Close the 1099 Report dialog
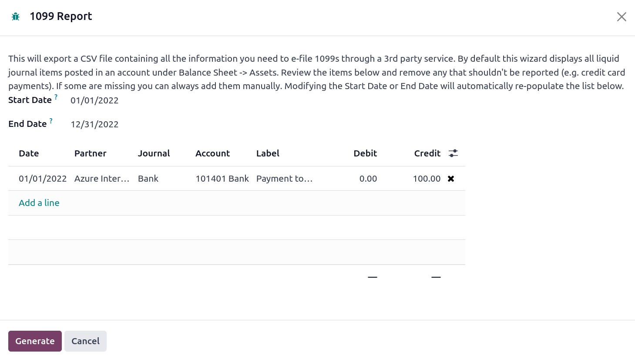Viewport: 635px width, 362px height. [x=621, y=17]
